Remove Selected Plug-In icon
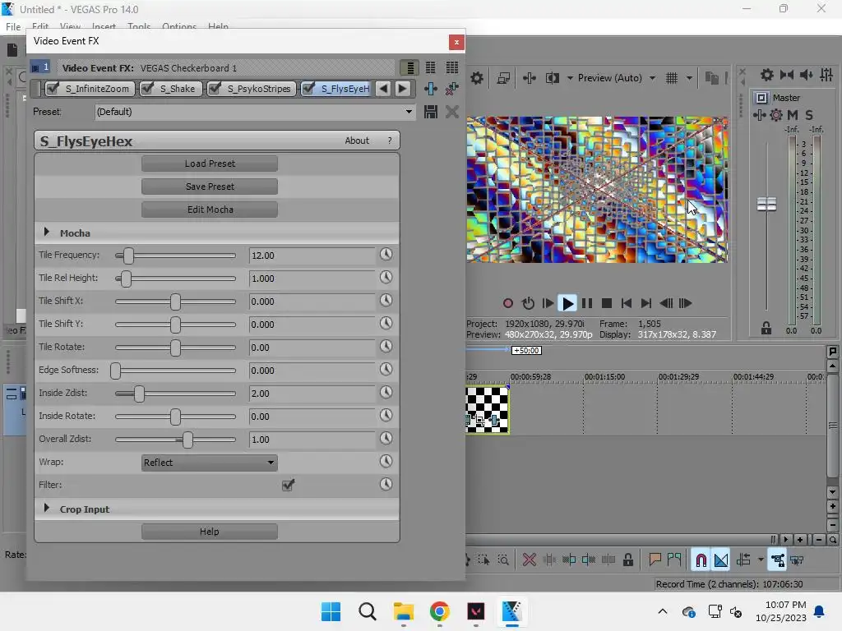 coord(452,89)
